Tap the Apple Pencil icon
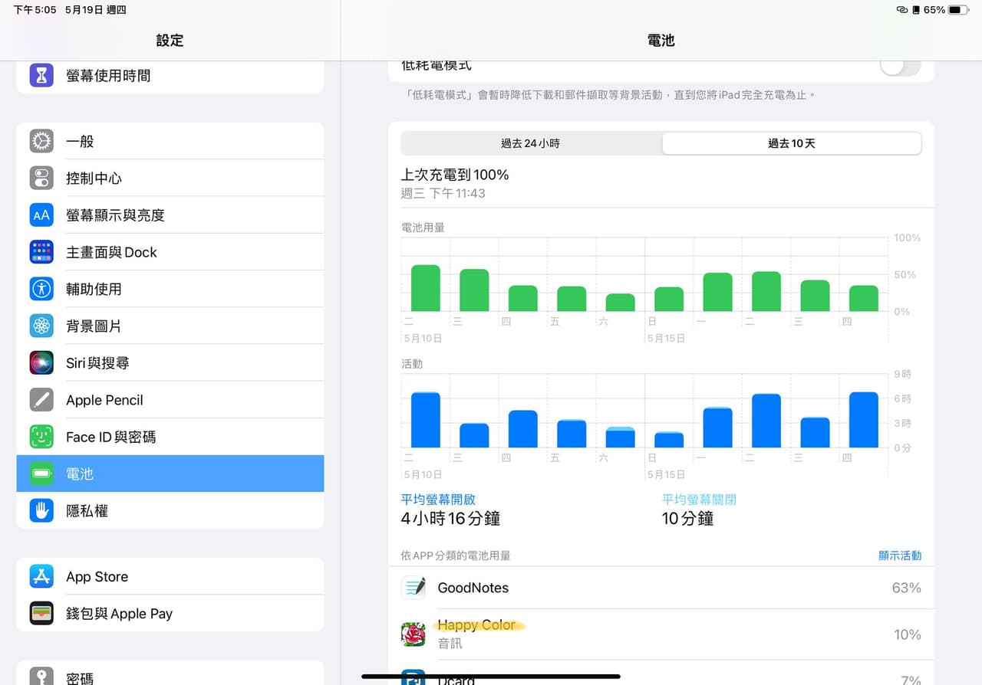982x685 pixels. 41,400
